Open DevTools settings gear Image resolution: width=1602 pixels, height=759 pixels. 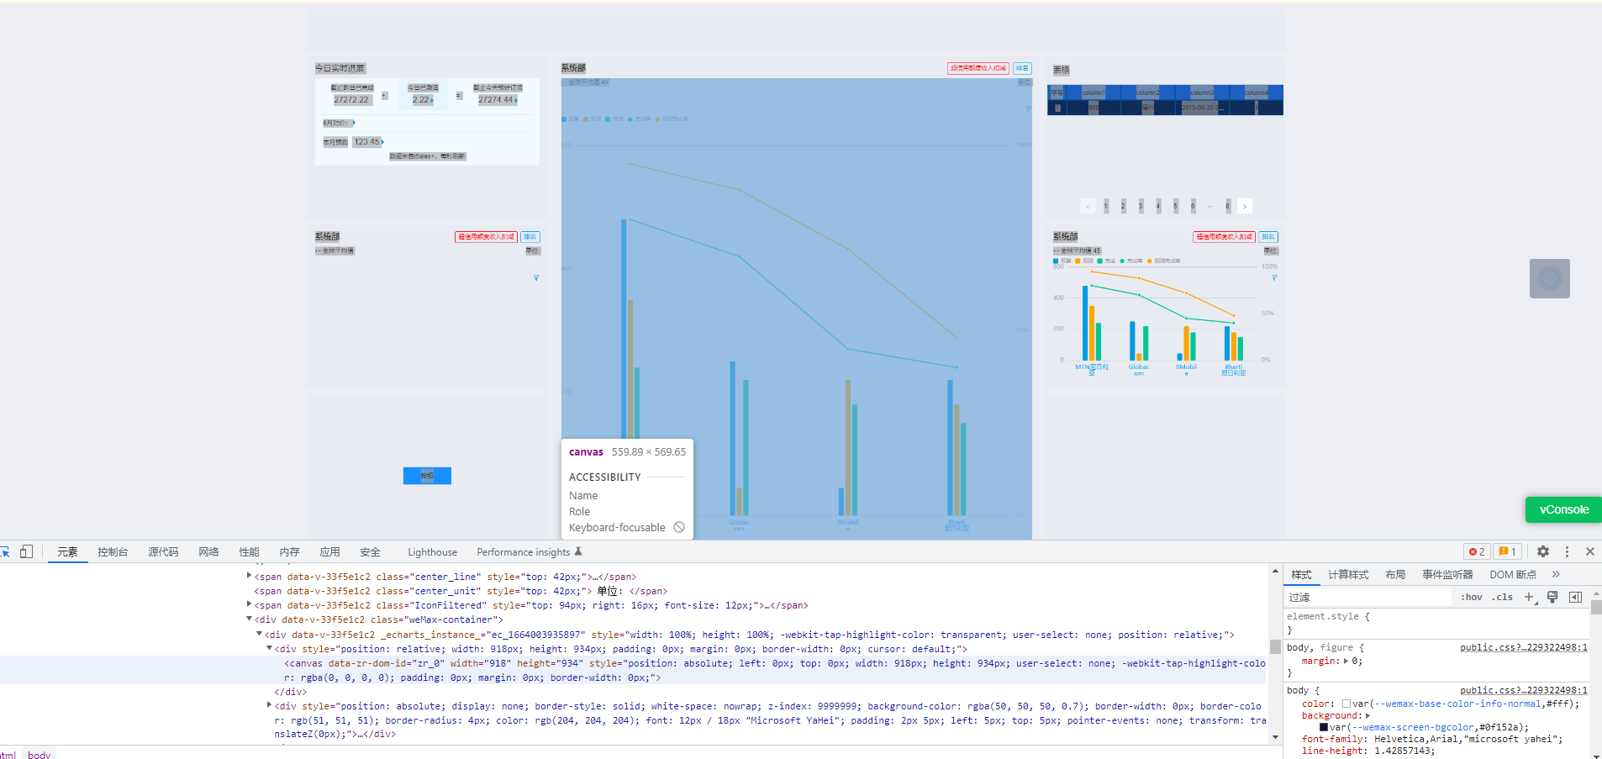(1543, 551)
